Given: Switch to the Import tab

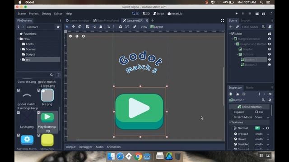Looking at the screenshot, I should click(x=246, y=20).
